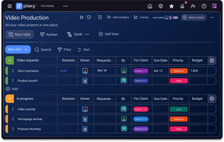Click the Add to board button

click(x=194, y=18)
